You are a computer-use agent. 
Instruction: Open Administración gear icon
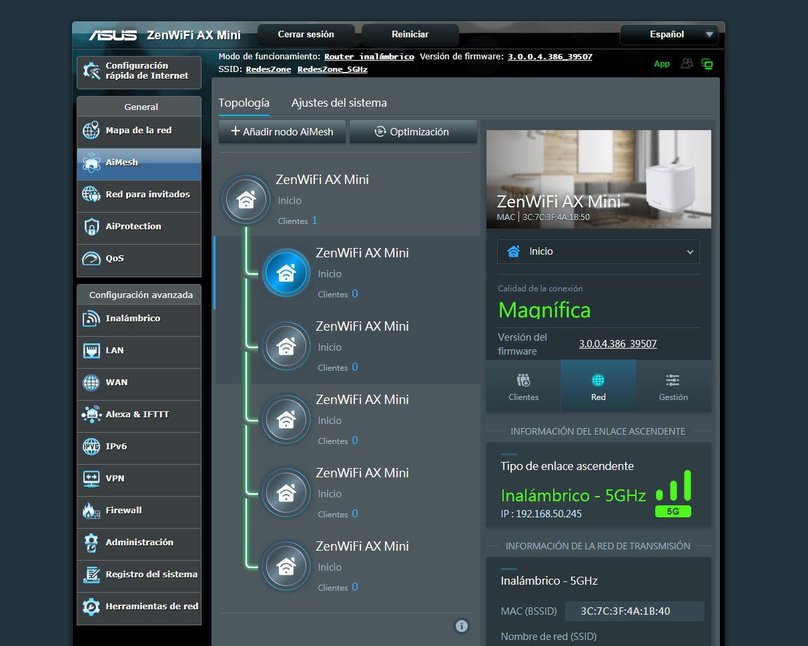point(91,543)
